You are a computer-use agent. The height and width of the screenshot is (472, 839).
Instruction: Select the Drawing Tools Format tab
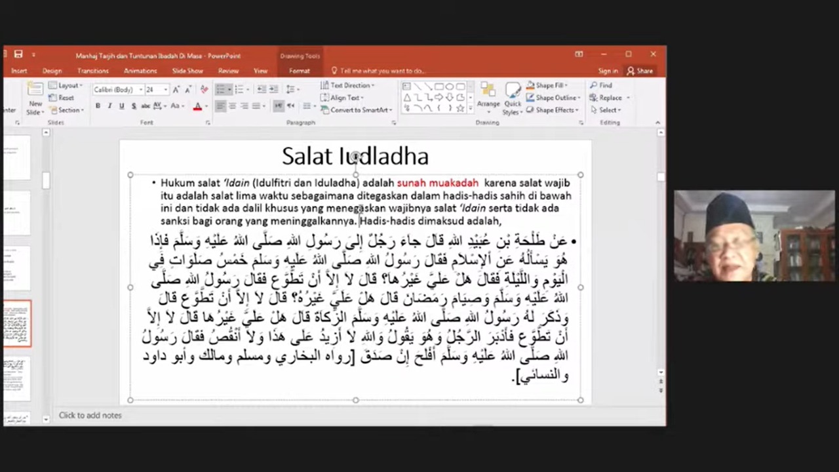point(300,71)
